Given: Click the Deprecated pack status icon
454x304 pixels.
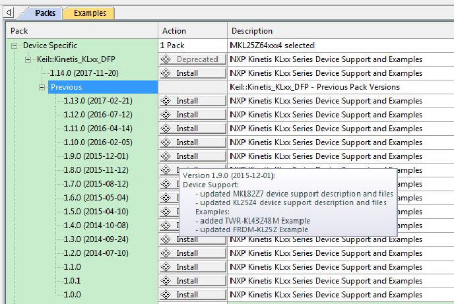Looking at the screenshot, I should (166, 59).
